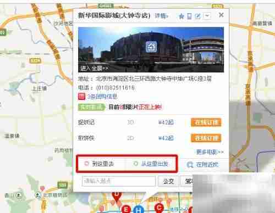275x213 pixels.
Task: Click the edit/correct info pencil icon
Action: (198, 16)
